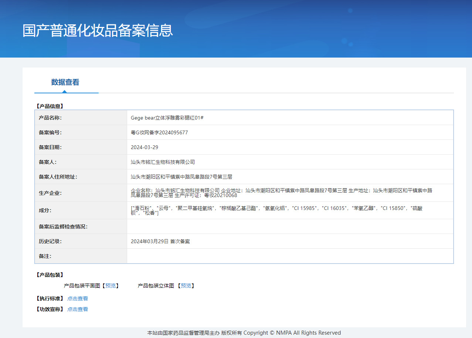This screenshot has height=338, width=472.
Task: Open 产品包装立体图 预览 link
Action: click(186, 286)
